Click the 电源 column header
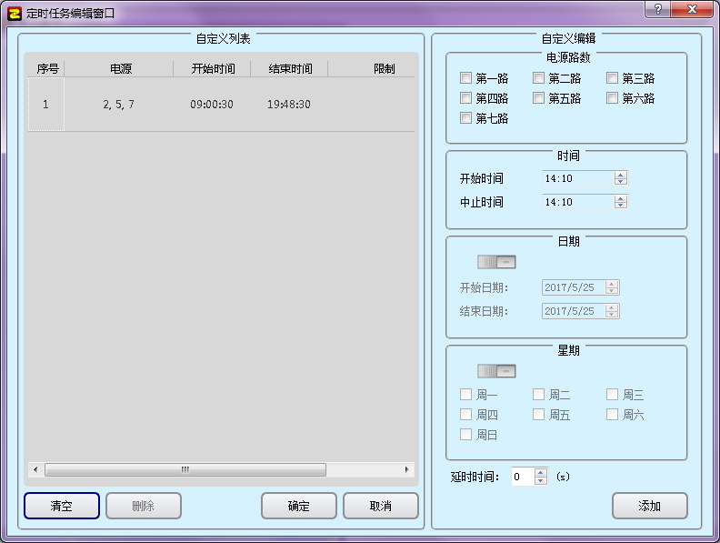 pos(120,69)
